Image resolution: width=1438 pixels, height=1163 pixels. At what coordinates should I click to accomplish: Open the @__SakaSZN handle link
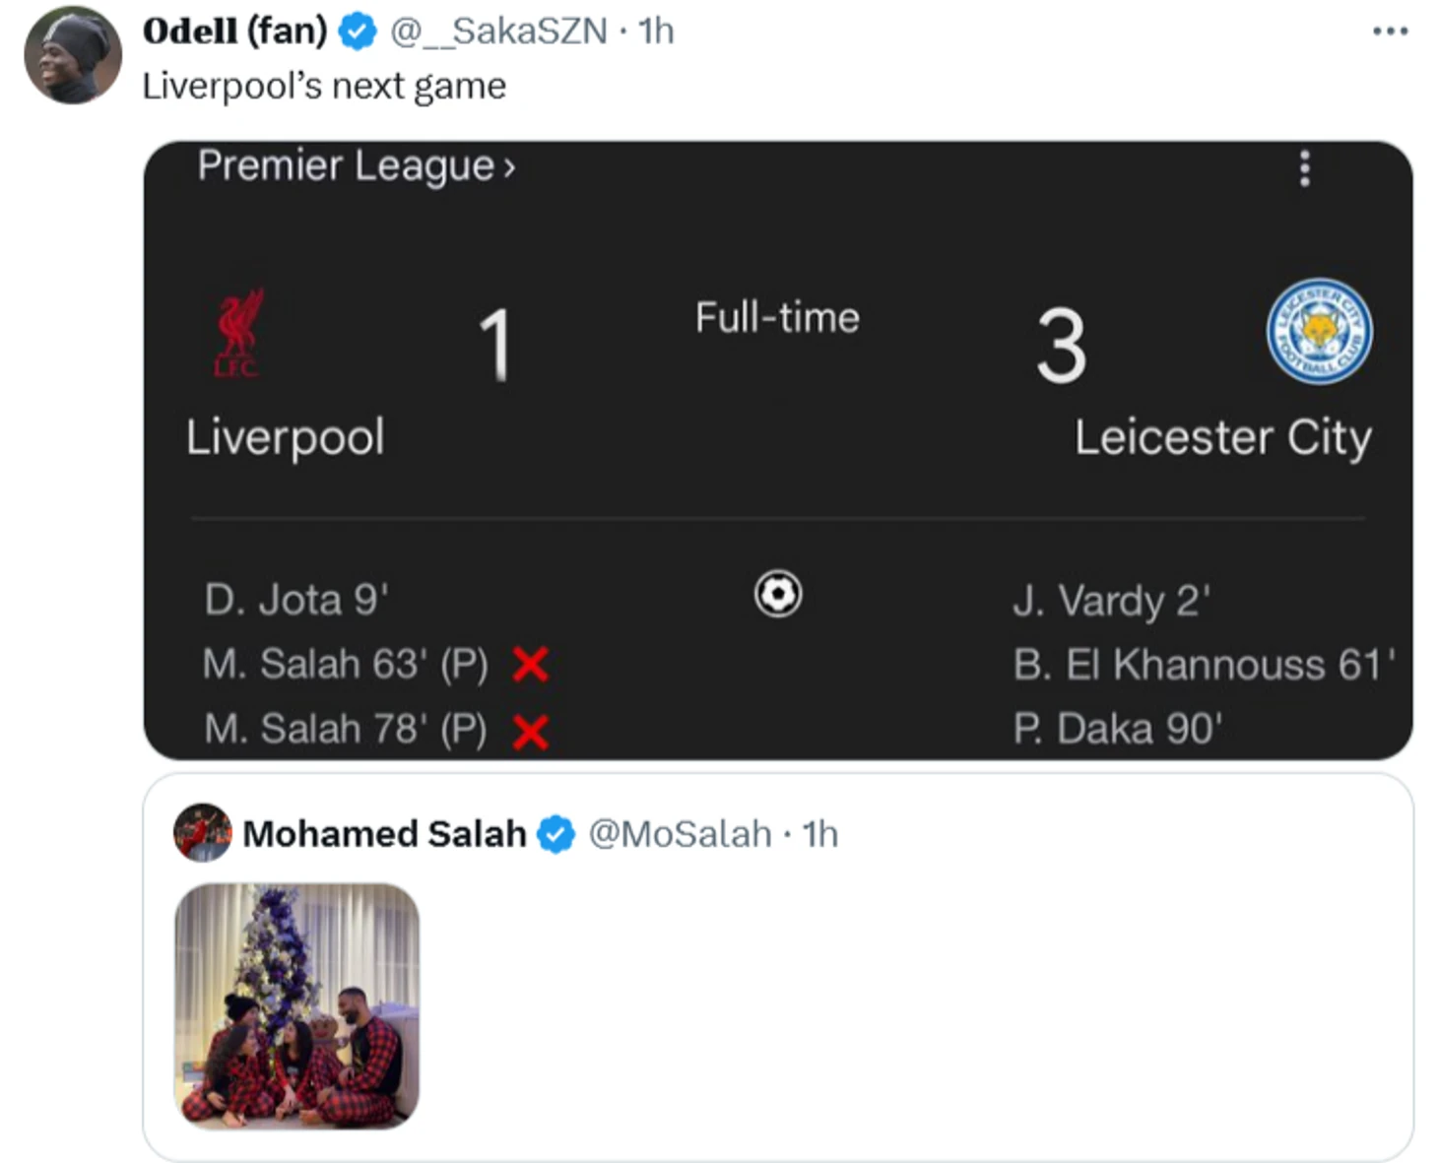point(498,32)
